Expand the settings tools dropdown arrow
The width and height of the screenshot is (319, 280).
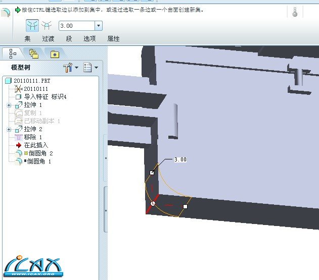77,68
